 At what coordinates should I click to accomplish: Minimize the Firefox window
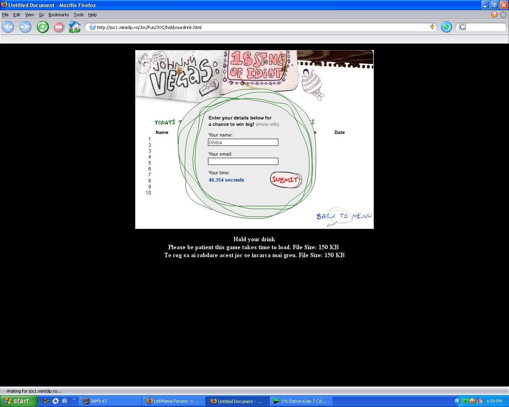485,5
